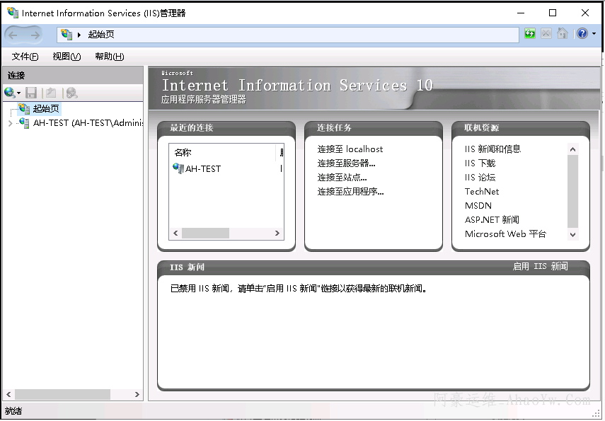This screenshot has width=605, height=421.
Task: Click right arrow of recent connections scrollbar
Action: pyautogui.click(x=277, y=233)
